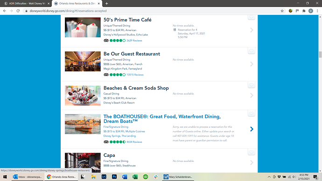Click the colorful extension icon beside bookmark star

(x=290, y=11)
